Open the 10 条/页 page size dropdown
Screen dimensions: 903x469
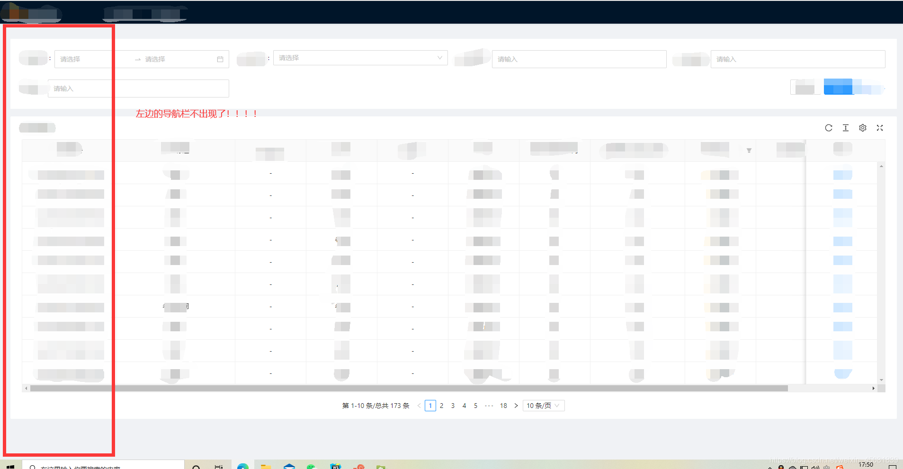[543, 406]
